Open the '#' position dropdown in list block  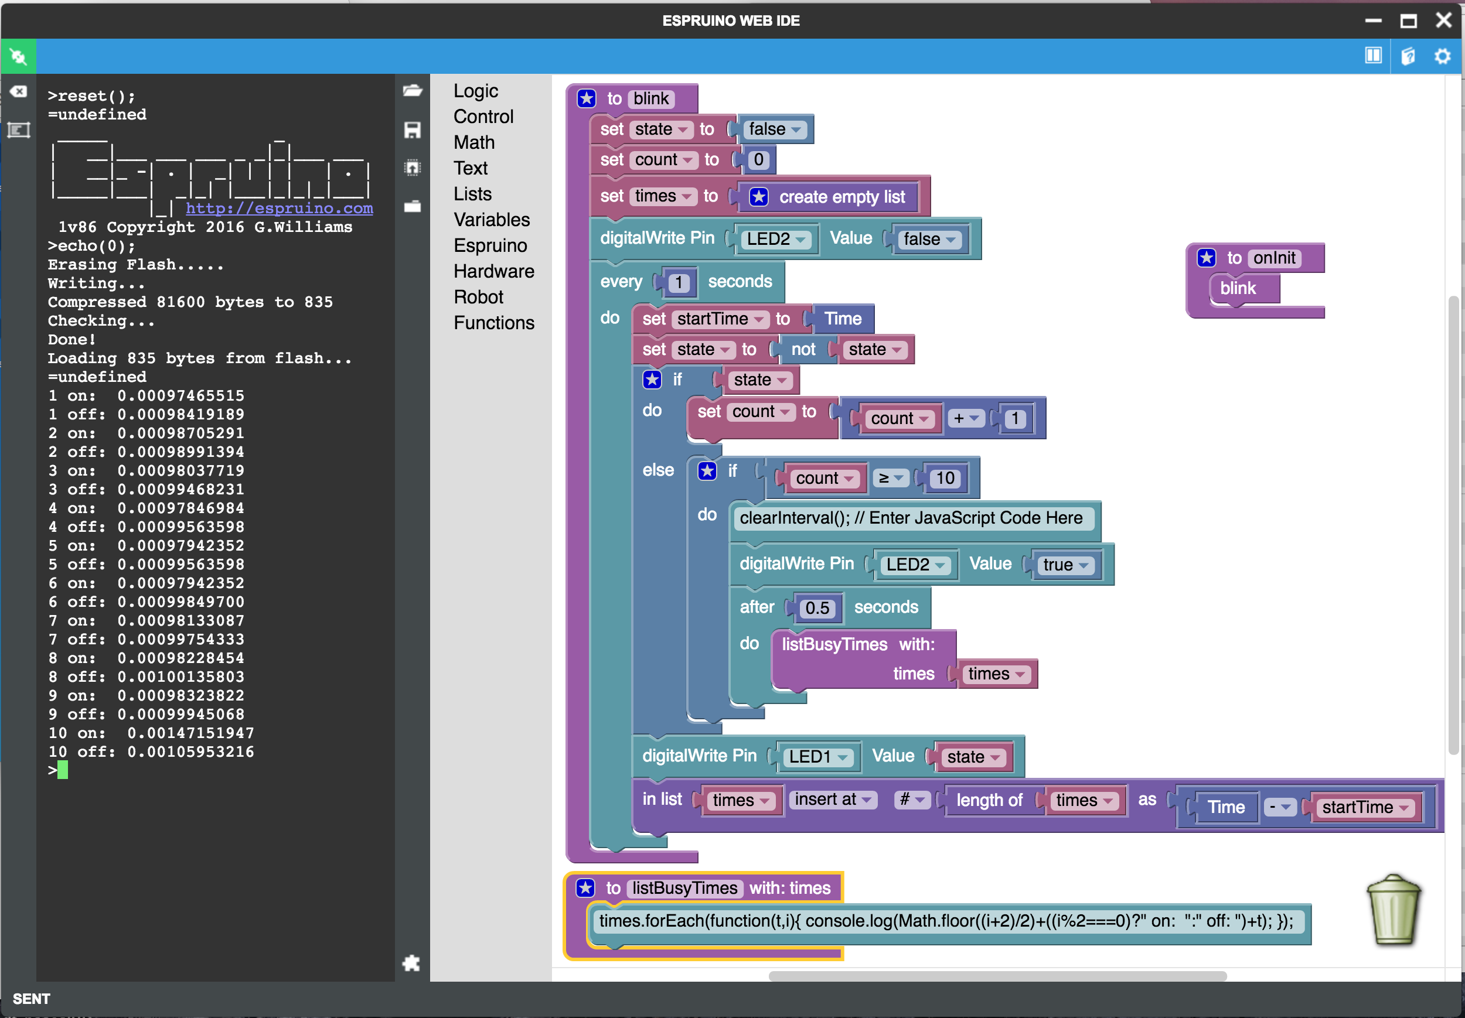tap(912, 799)
